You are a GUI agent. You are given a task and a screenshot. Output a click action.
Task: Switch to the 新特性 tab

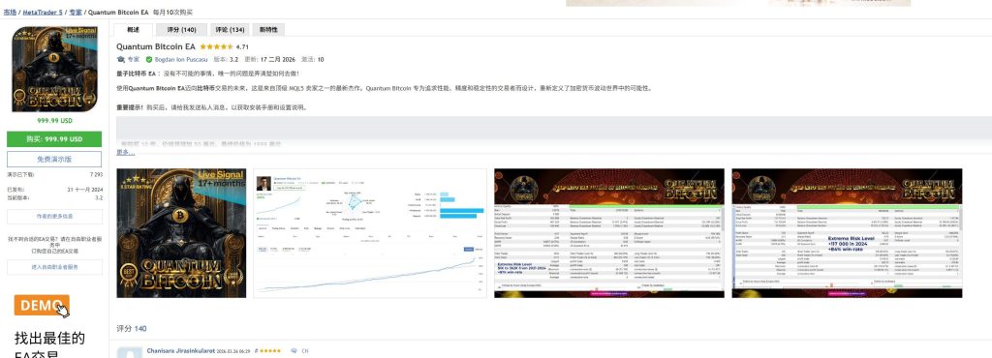tap(268, 30)
